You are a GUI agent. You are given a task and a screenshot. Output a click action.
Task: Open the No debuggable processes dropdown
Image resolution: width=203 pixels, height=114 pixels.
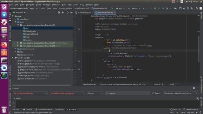[x=67, y=93]
